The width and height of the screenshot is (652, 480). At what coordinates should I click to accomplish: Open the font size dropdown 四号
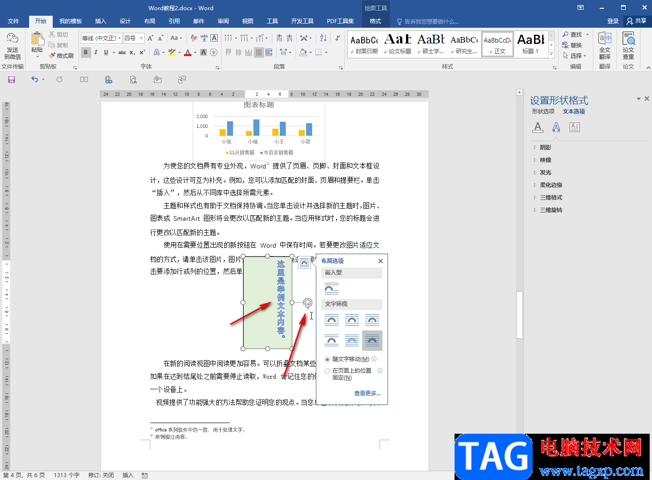[x=141, y=38]
